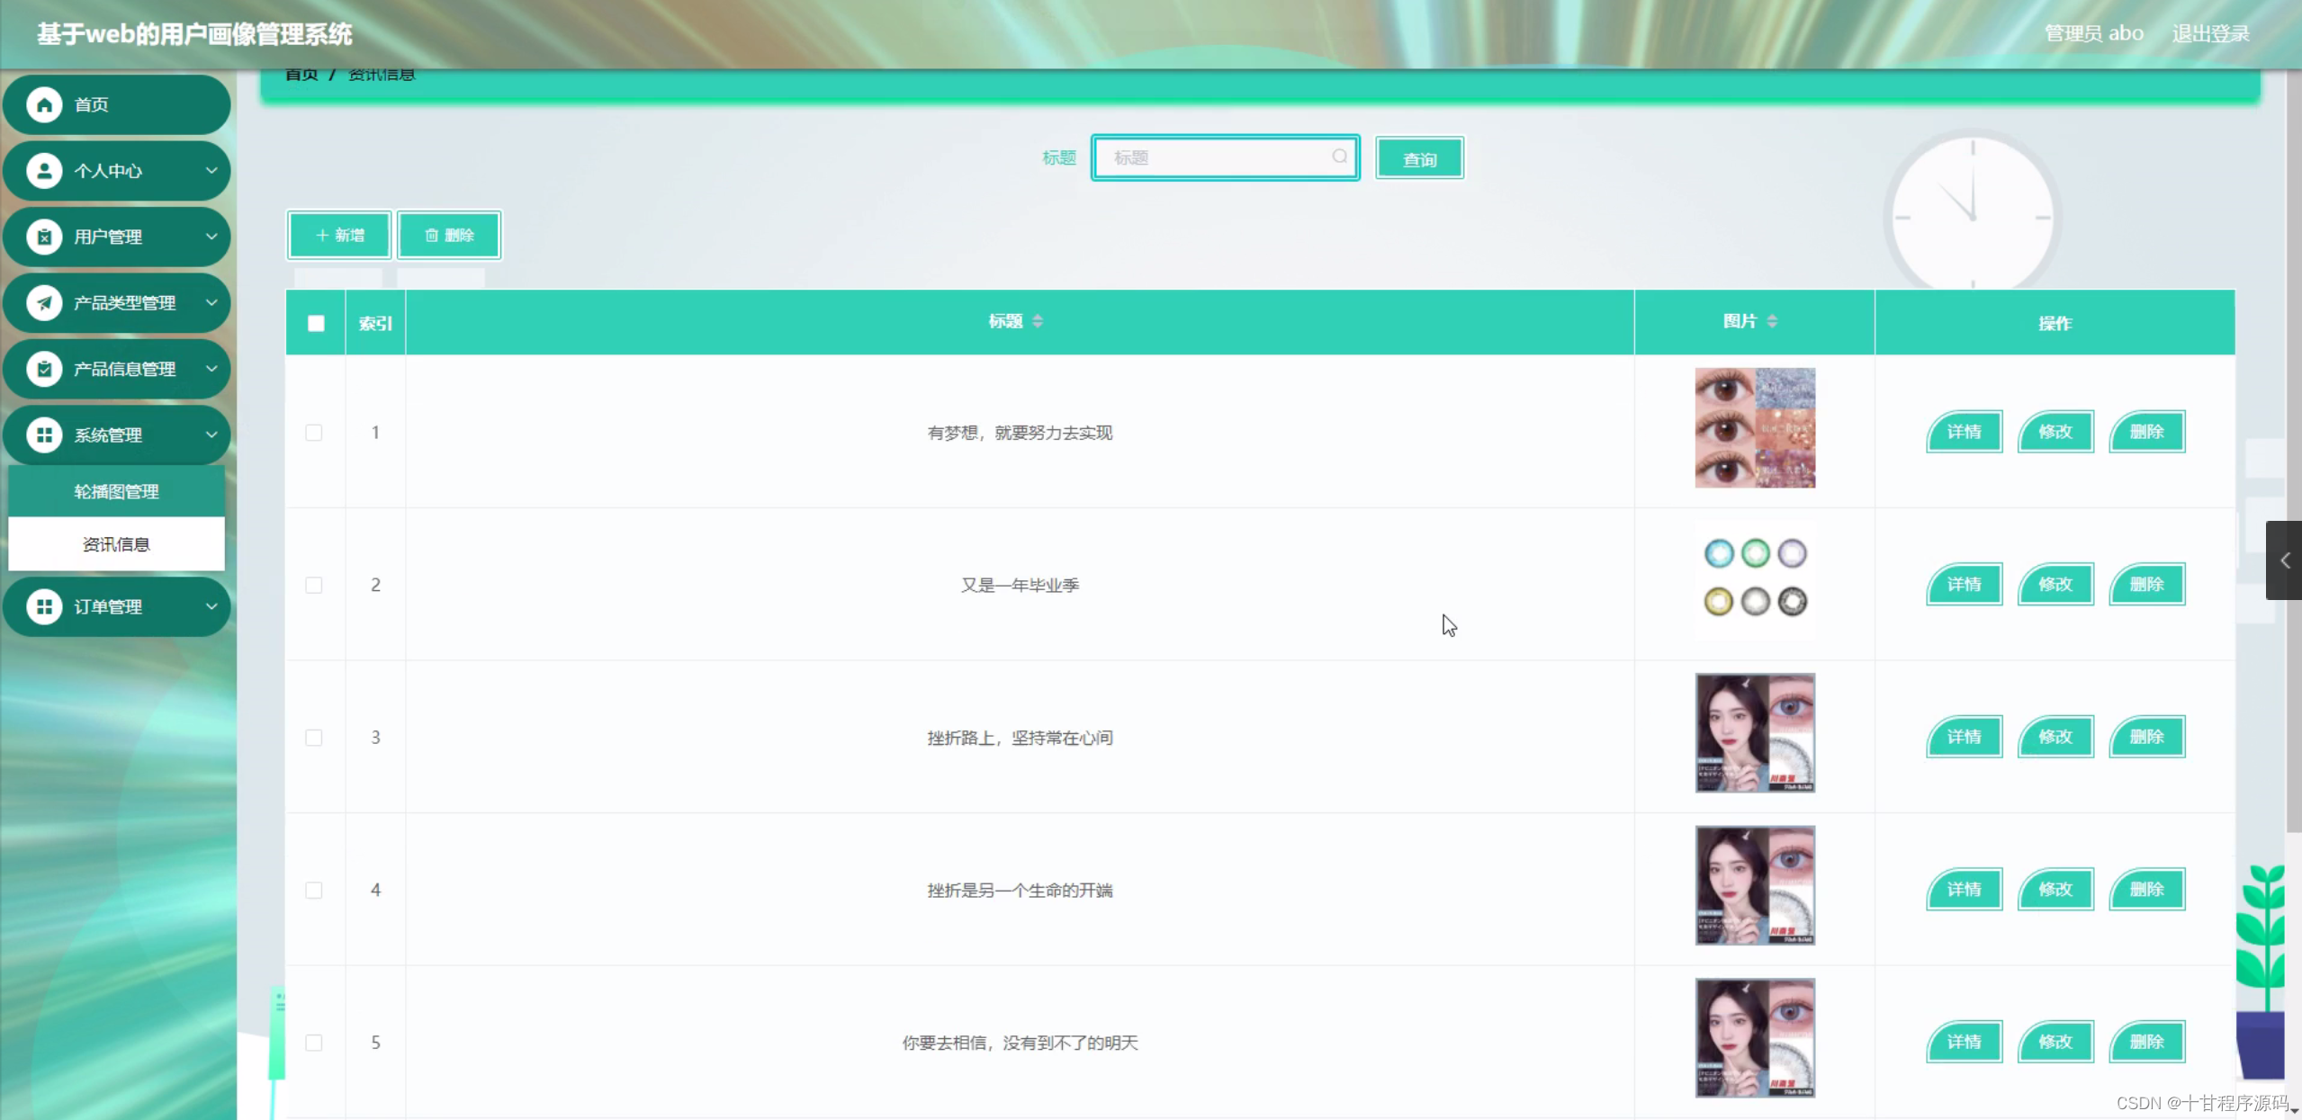Click the 个人中心 person icon
Screen dimensions: 2302x1120
coord(43,171)
